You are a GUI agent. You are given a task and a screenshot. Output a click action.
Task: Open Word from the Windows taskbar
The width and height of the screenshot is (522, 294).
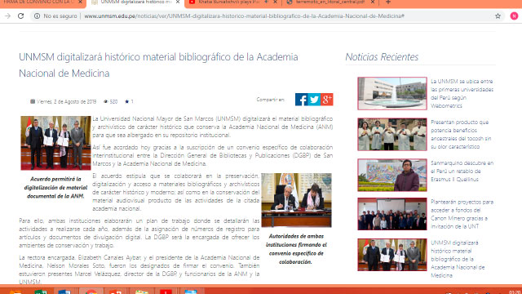[x=64, y=292]
